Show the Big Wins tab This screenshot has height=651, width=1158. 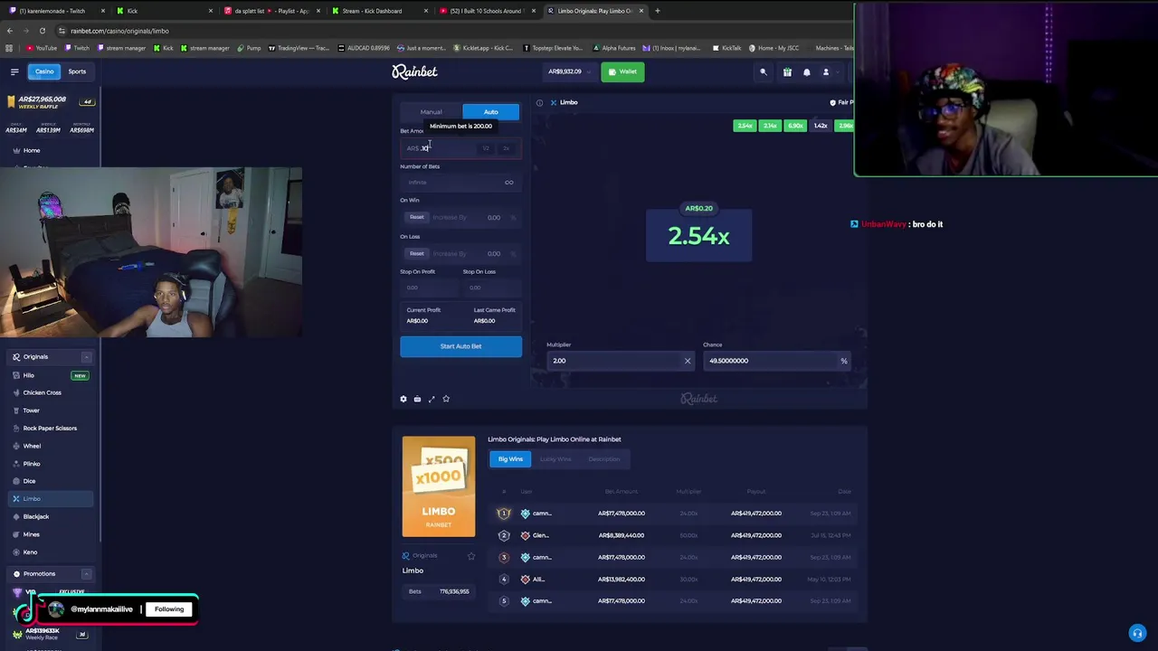510,459
